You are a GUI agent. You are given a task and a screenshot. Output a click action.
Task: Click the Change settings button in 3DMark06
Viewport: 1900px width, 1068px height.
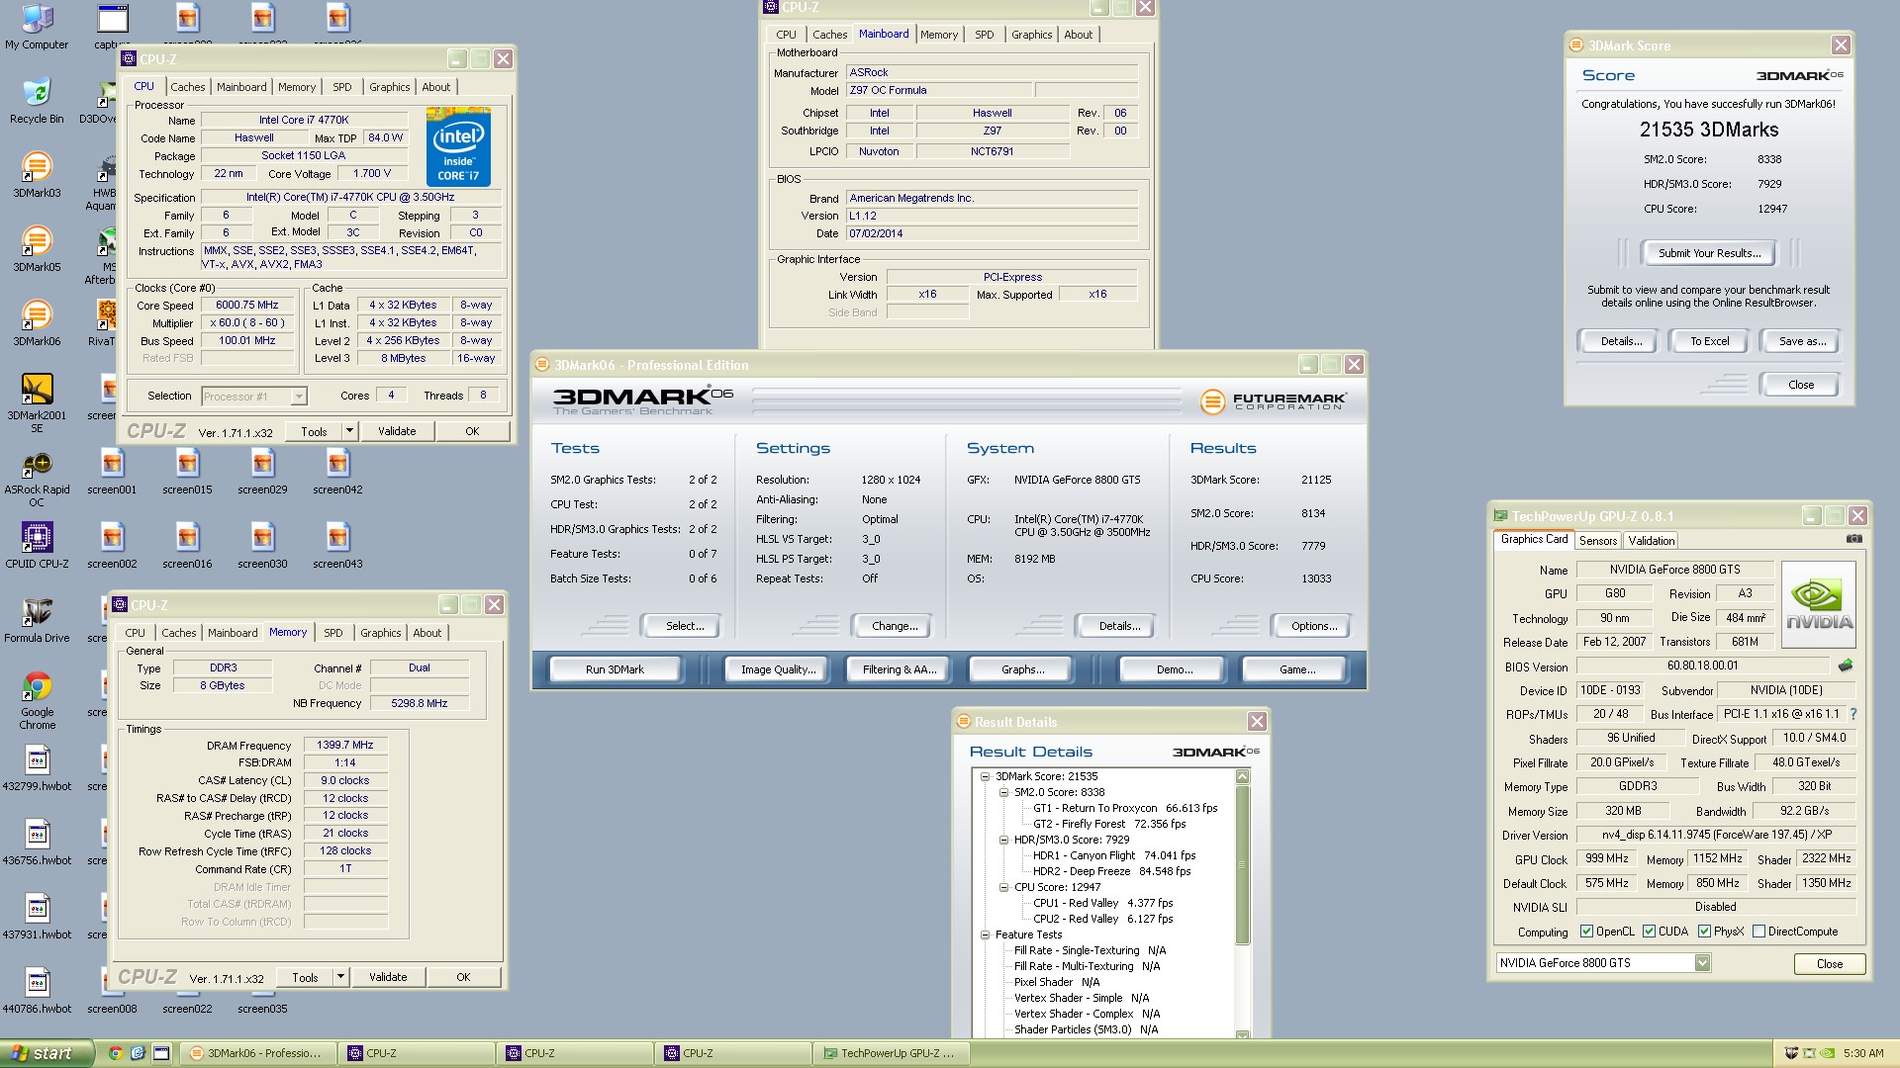[895, 626]
